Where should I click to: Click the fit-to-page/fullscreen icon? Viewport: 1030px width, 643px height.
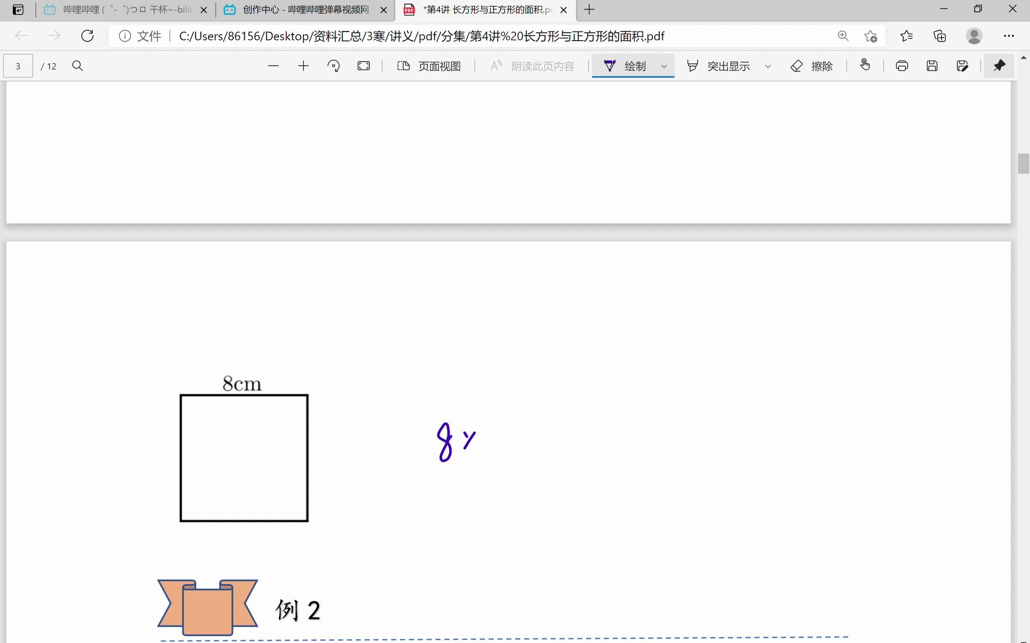364,66
